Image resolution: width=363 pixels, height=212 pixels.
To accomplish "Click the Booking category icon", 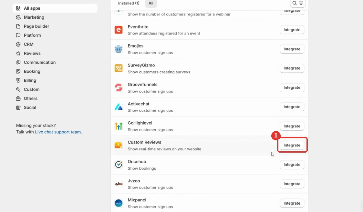I will pos(18,71).
